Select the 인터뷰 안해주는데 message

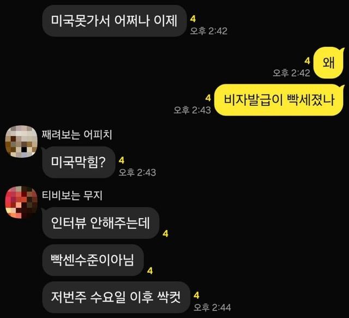(x=100, y=223)
